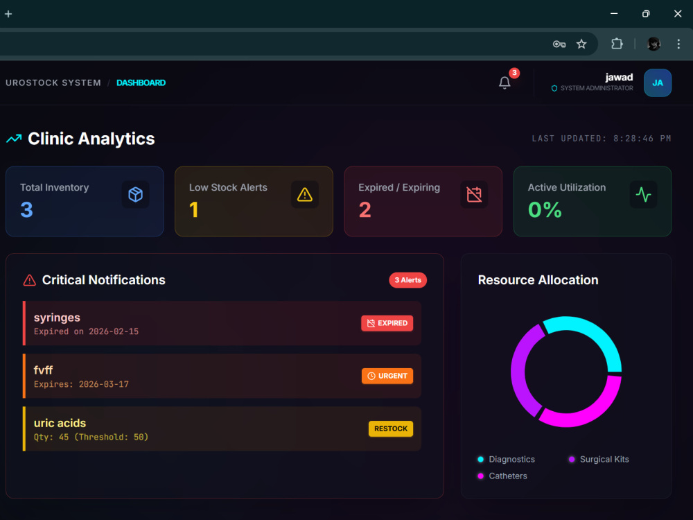Open the browser extensions puzzle icon
The width and height of the screenshot is (693, 520).
click(617, 44)
